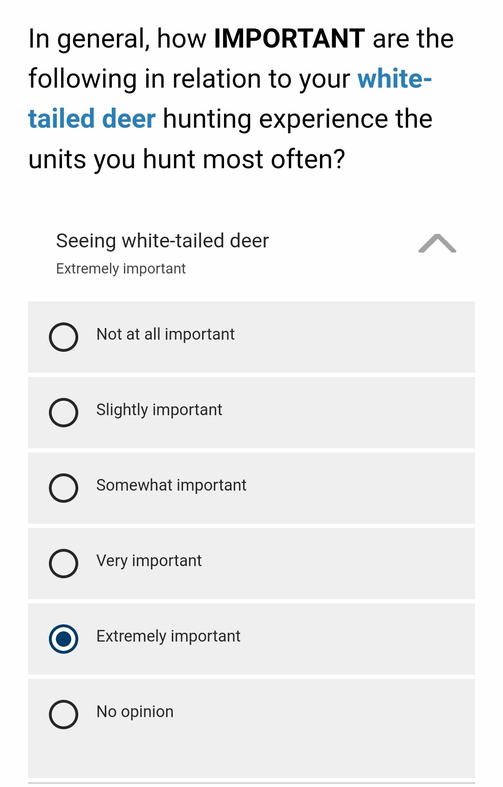Click the 'Very important' label text
This screenshot has width=503, height=787.
pos(149,561)
